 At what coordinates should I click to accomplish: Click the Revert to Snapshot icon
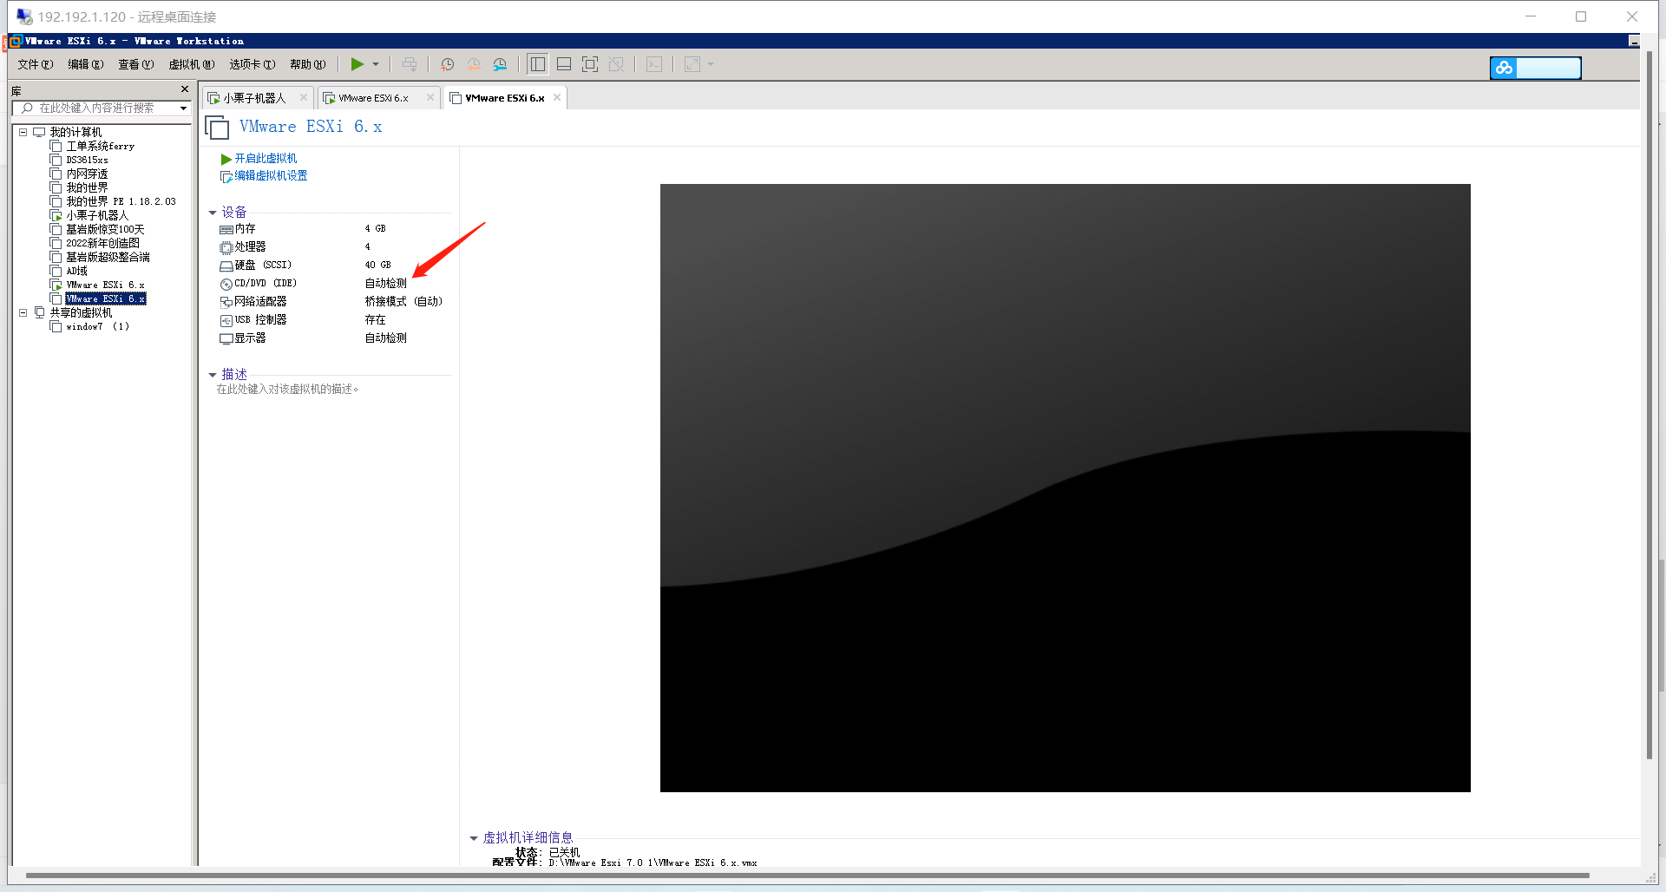point(474,64)
